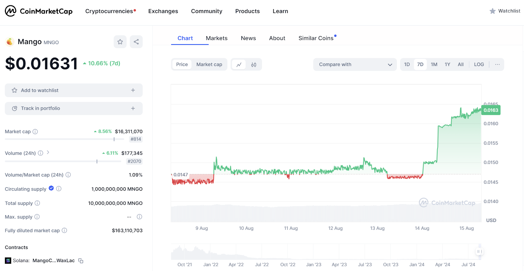This screenshot has width=524, height=271.
Task: Click the Track in portfolio button
Action: tap(74, 109)
